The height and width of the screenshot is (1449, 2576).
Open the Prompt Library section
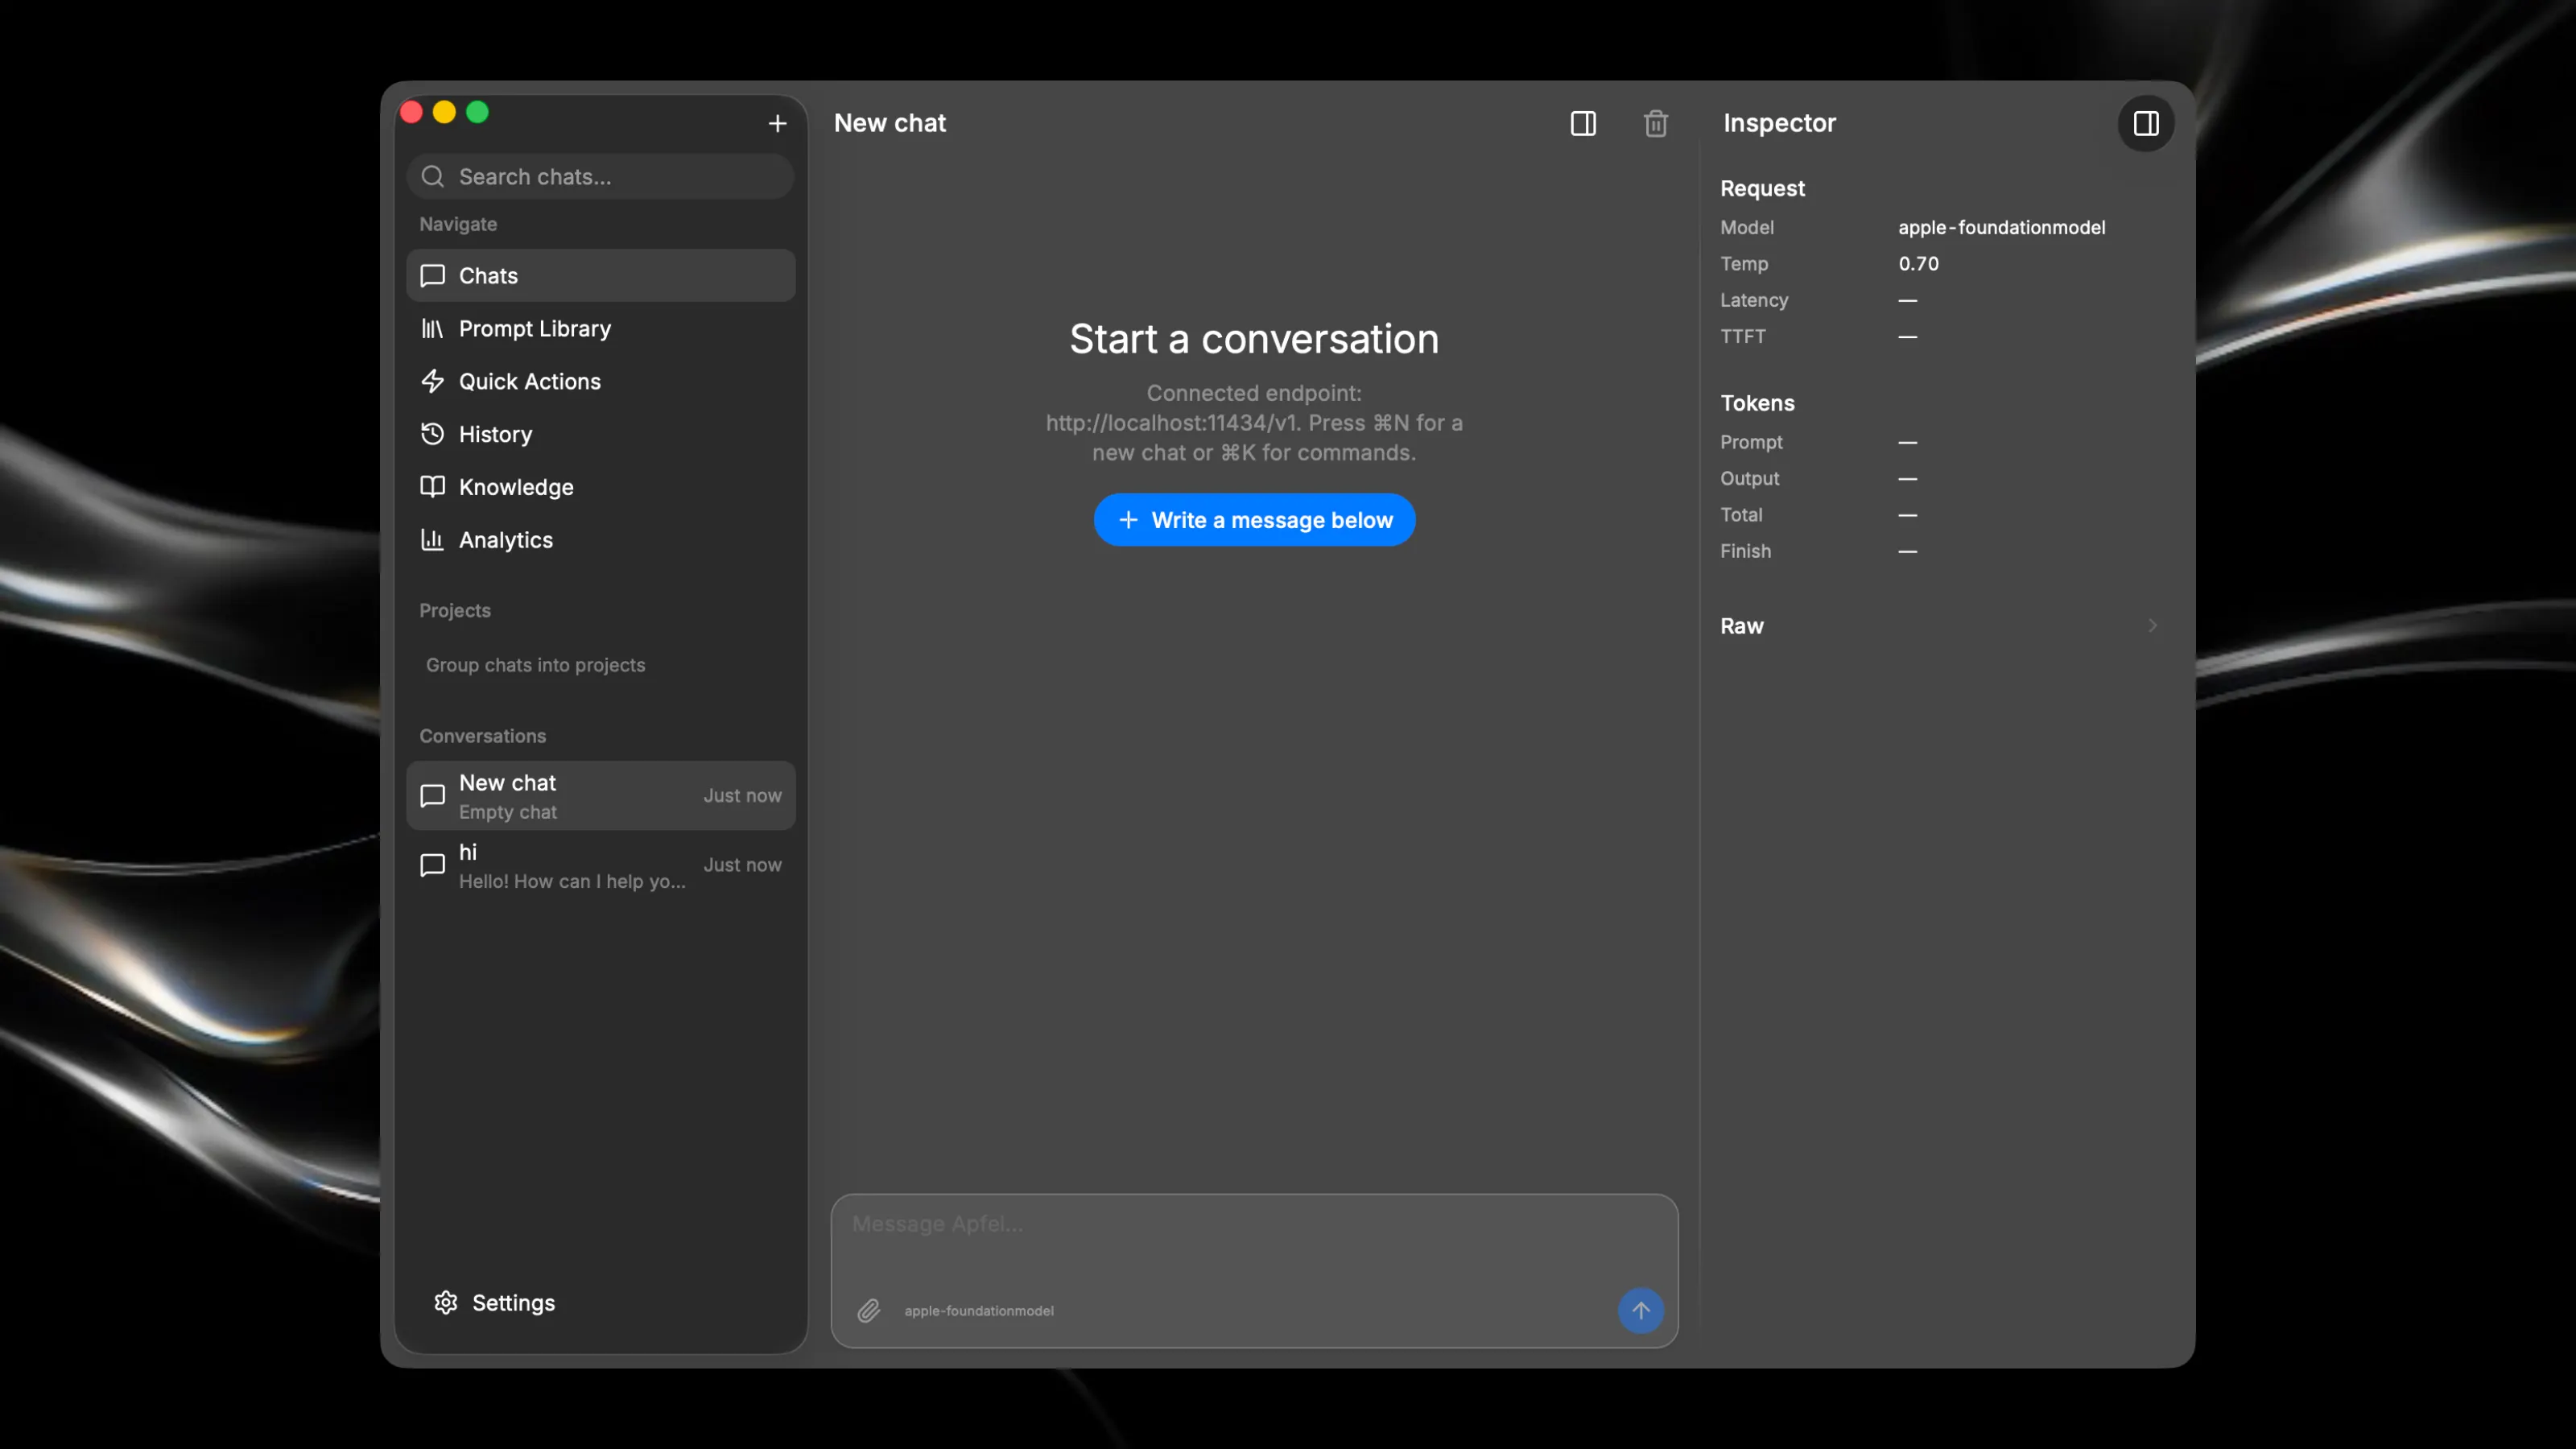tap(601, 328)
